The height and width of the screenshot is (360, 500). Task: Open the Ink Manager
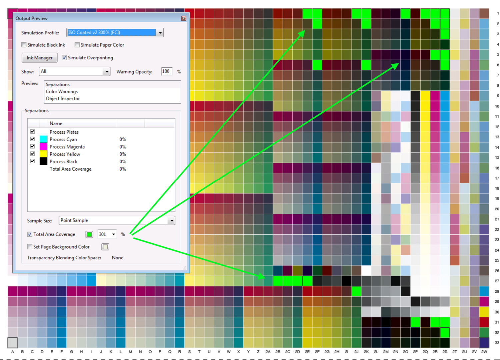(x=39, y=58)
